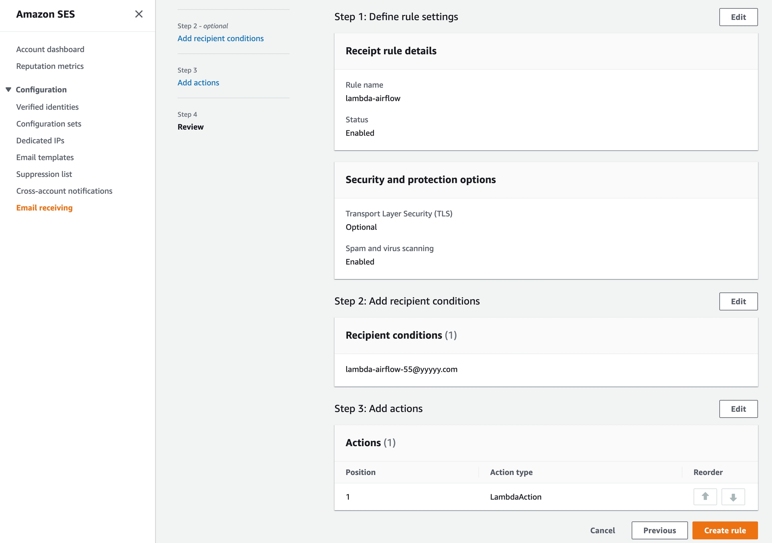772x543 pixels.
Task: Open the Account dashboard page
Action: click(x=50, y=50)
